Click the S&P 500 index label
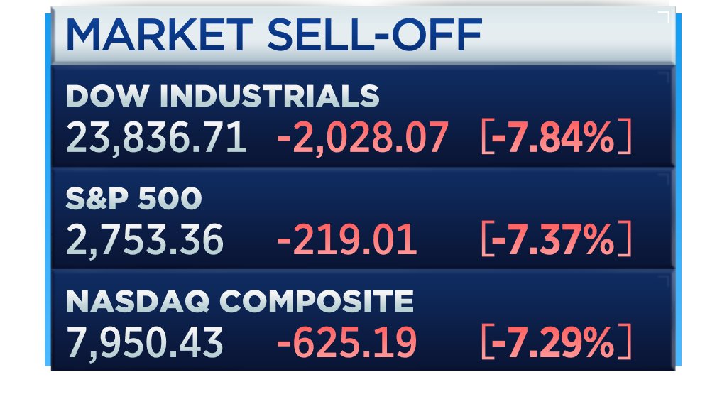Screen dimensions: 727x409 click(134, 200)
